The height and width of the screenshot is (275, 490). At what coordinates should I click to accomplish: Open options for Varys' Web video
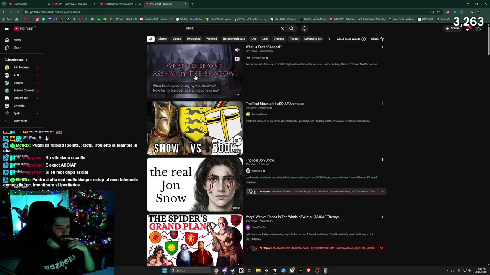(382, 216)
